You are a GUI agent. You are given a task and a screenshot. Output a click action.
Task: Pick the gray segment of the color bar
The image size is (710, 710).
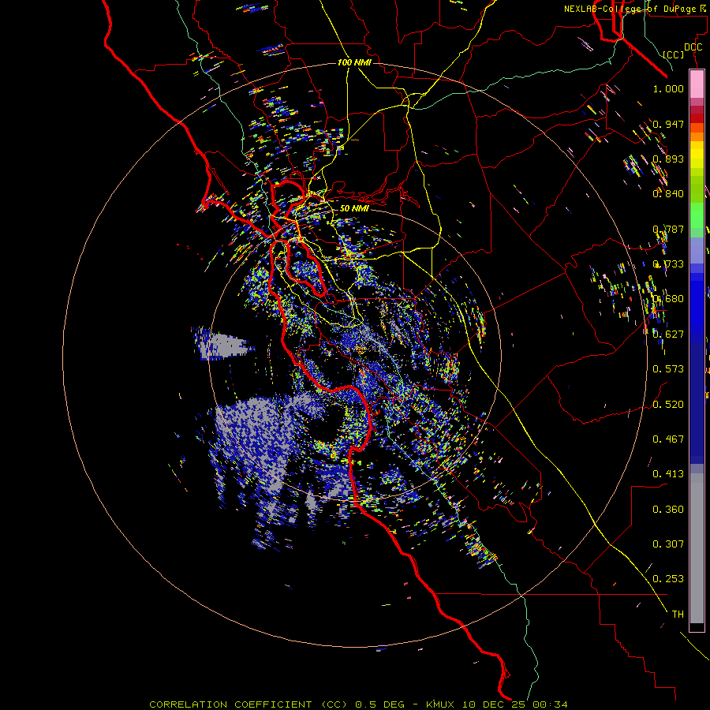pos(697,548)
